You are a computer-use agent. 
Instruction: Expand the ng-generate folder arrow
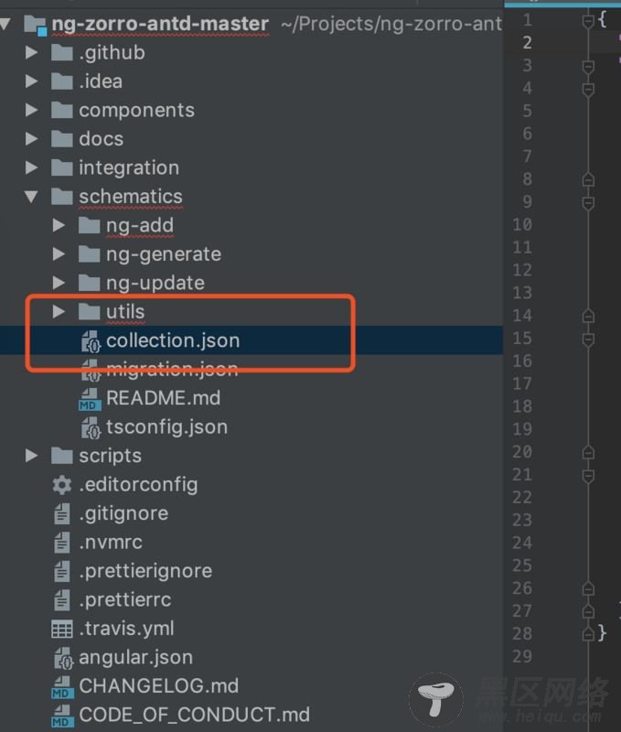tap(59, 254)
